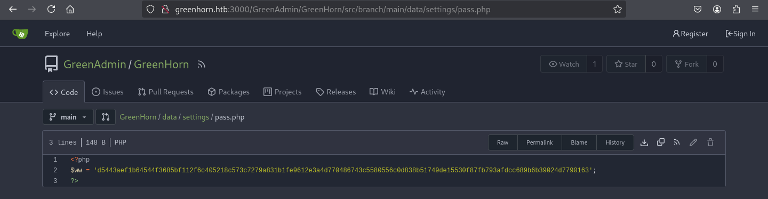This screenshot has height=199, width=768.
Task: View Raw file content
Action: coord(503,142)
